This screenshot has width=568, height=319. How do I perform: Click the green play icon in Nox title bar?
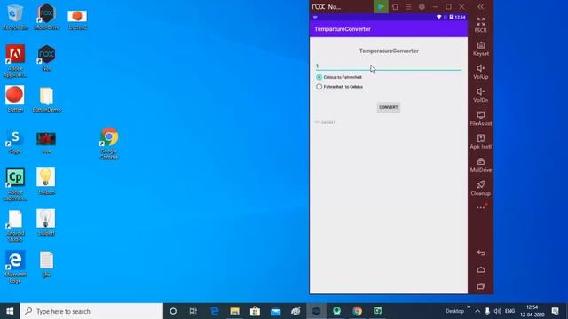coord(381,6)
